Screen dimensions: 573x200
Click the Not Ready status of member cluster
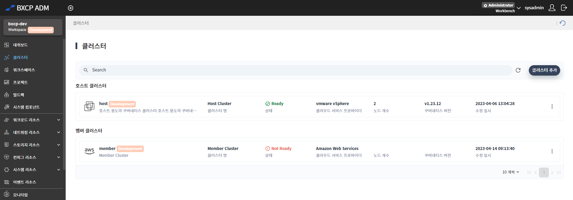(x=278, y=149)
